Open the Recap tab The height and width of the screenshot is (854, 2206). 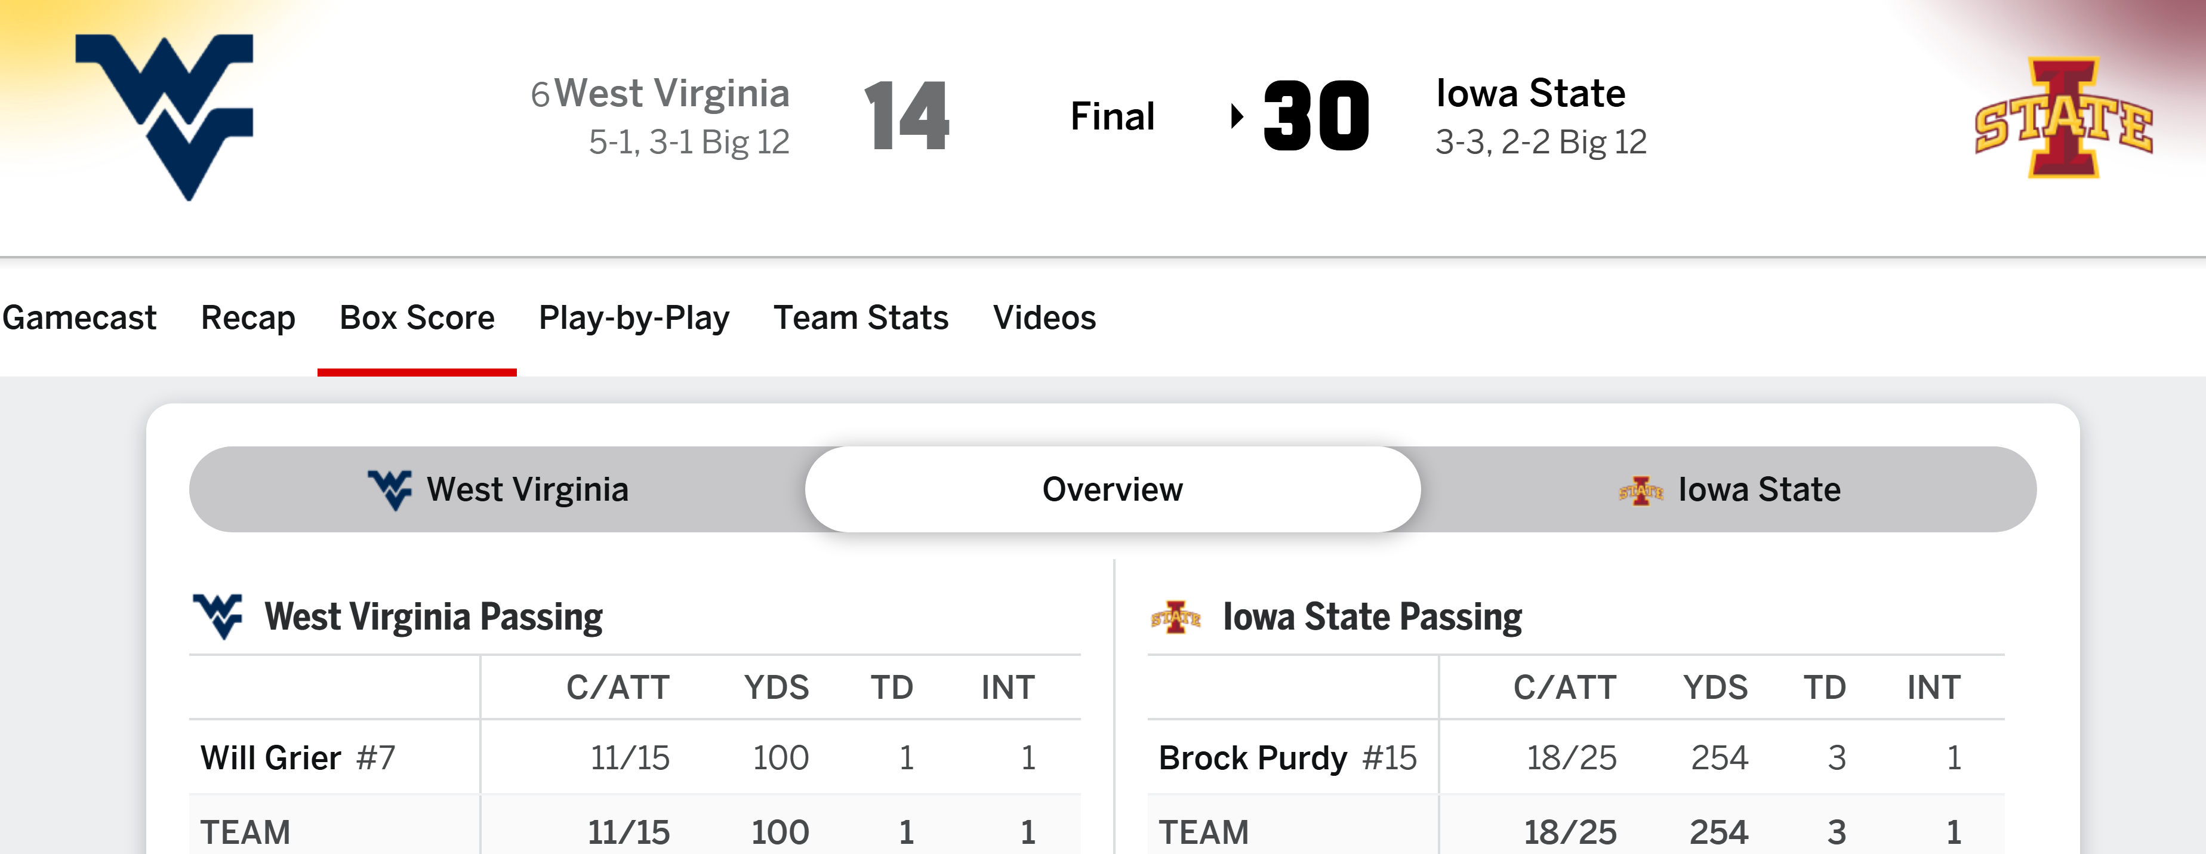point(248,317)
